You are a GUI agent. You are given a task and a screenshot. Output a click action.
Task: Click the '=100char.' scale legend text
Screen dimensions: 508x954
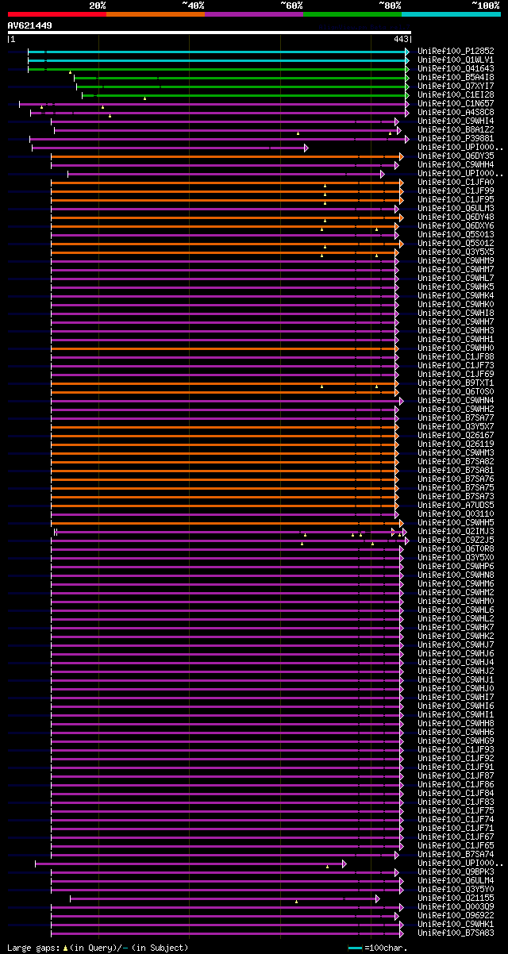(386, 948)
